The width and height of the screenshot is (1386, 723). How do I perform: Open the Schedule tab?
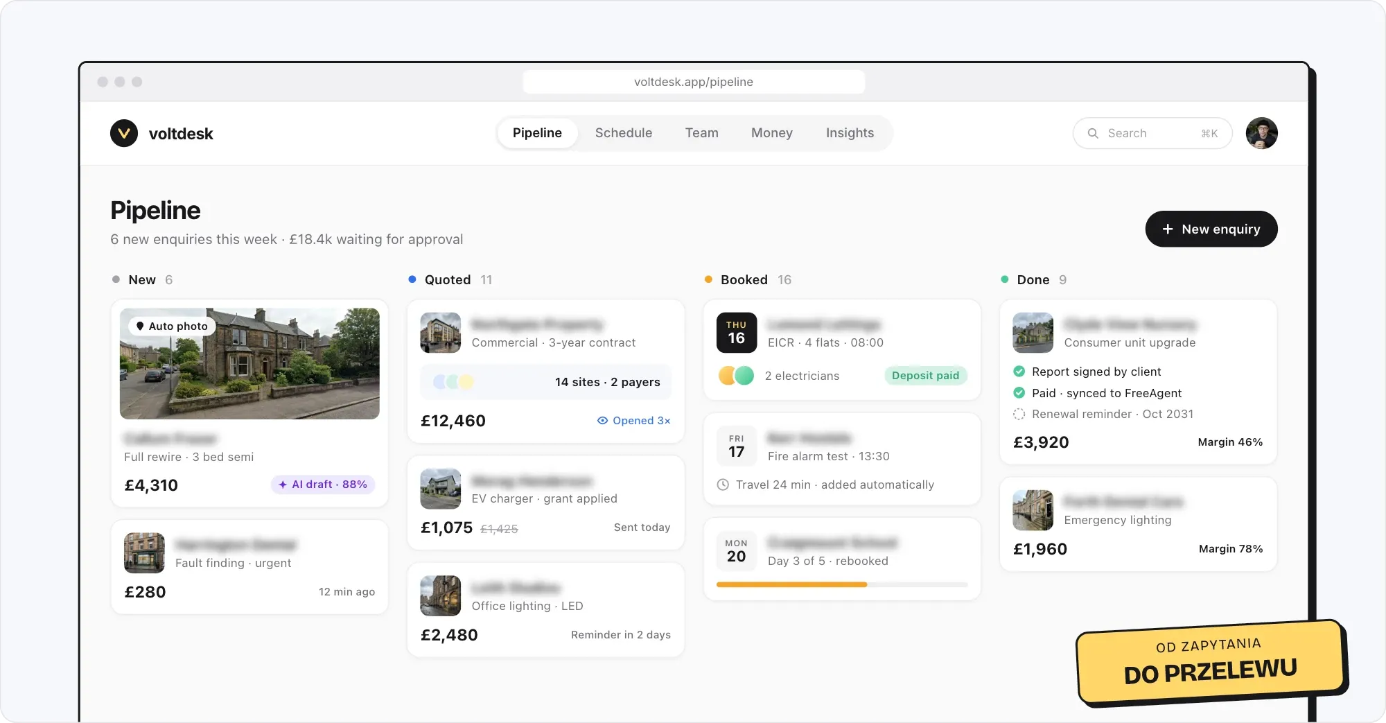(x=624, y=133)
